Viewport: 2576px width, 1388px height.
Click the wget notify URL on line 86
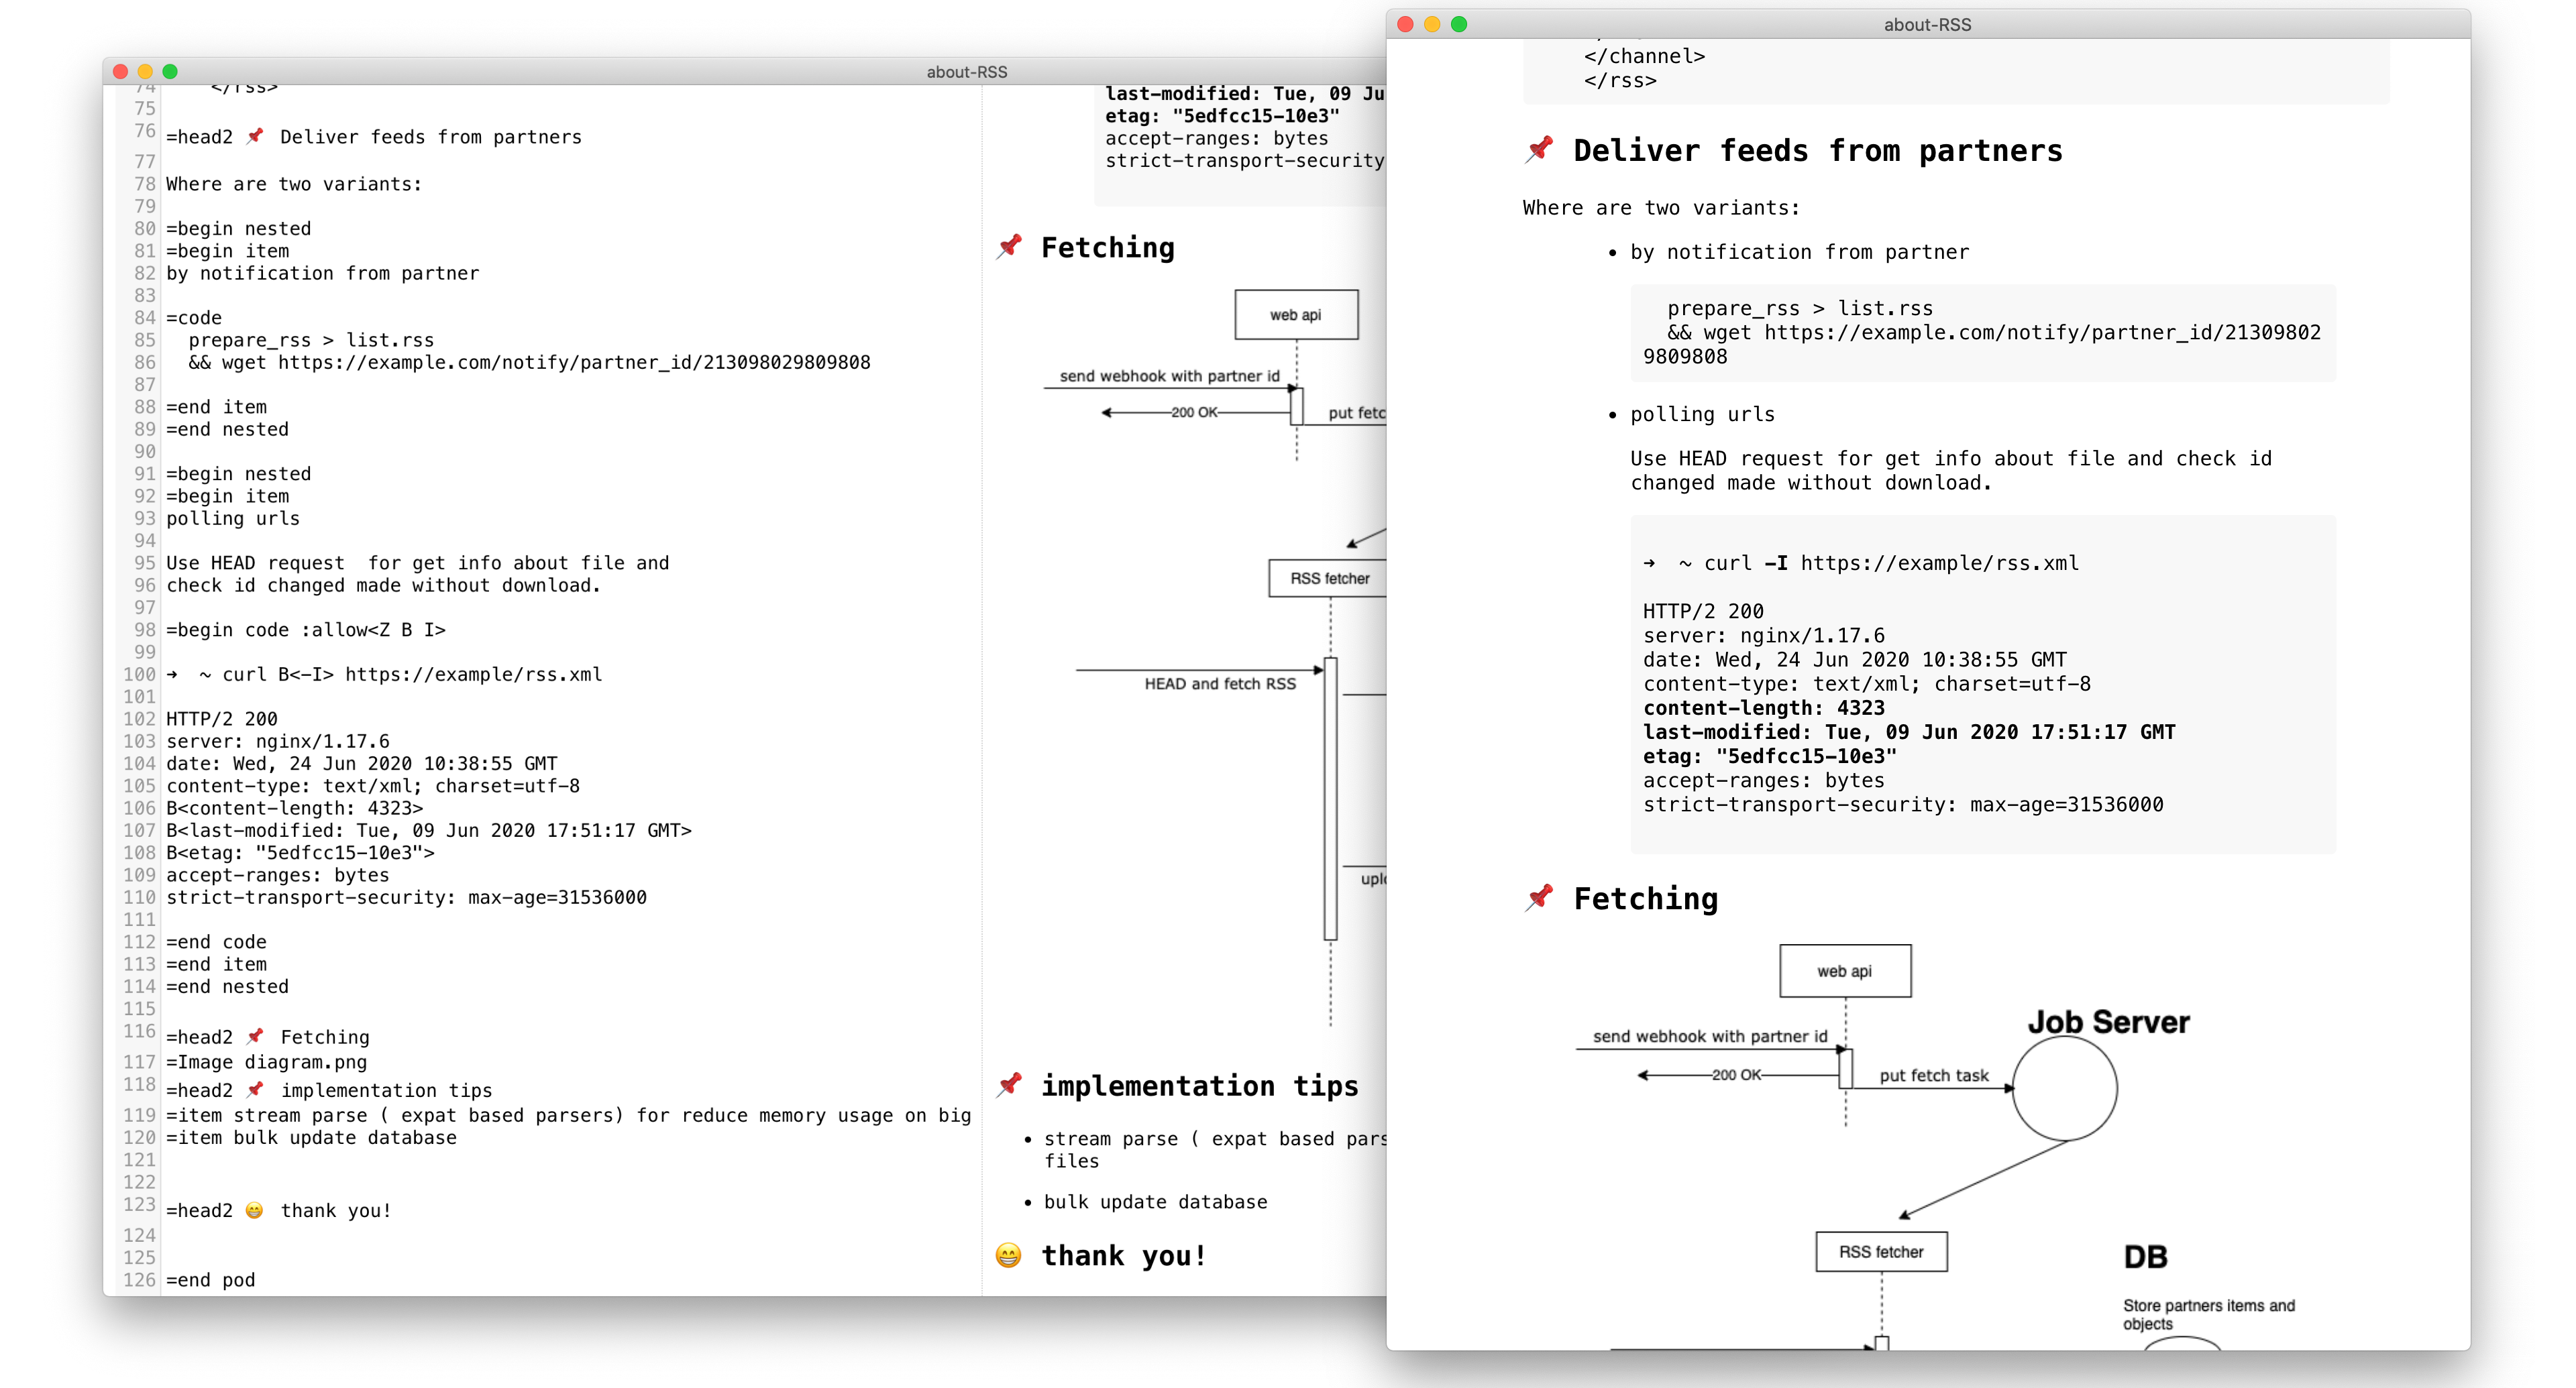574,363
